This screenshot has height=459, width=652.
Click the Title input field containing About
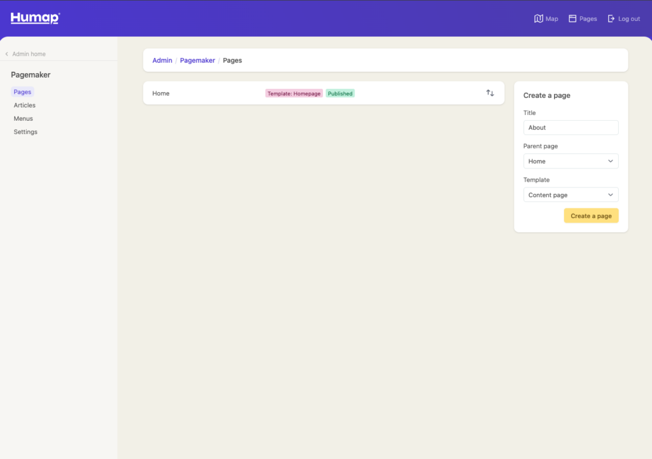tap(570, 128)
